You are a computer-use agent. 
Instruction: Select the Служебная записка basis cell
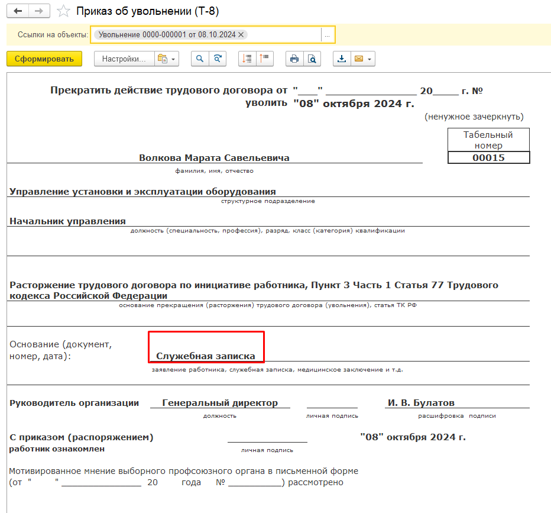(x=206, y=356)
